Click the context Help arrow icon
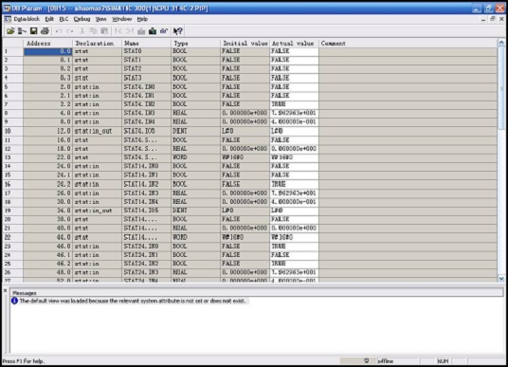 click(x=177, y=31)
